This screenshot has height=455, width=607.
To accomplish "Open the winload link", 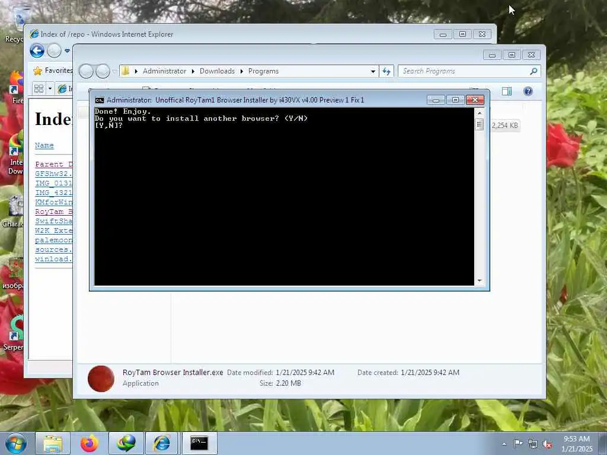I will tap(53, 259).
